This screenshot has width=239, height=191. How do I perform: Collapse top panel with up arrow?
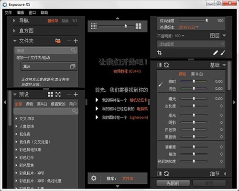click(x=118, y=18)
